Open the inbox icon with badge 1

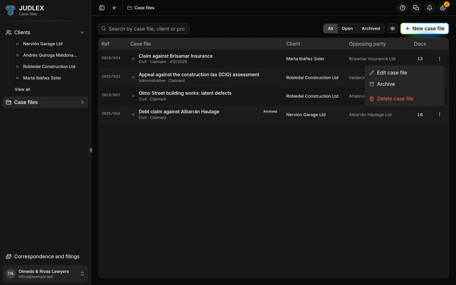pyautogui.click(x=443, y=8)
